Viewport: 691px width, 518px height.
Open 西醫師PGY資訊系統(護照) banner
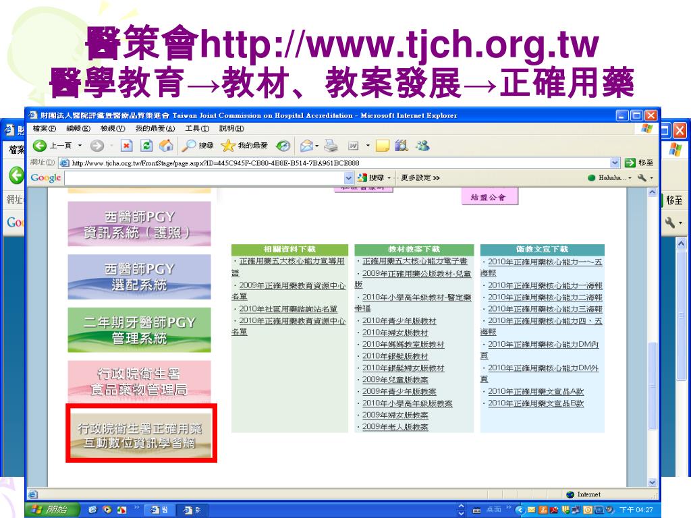point(139,224)
